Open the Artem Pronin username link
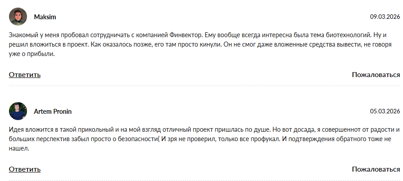This screenshot has height=181, width=403. 53,112
